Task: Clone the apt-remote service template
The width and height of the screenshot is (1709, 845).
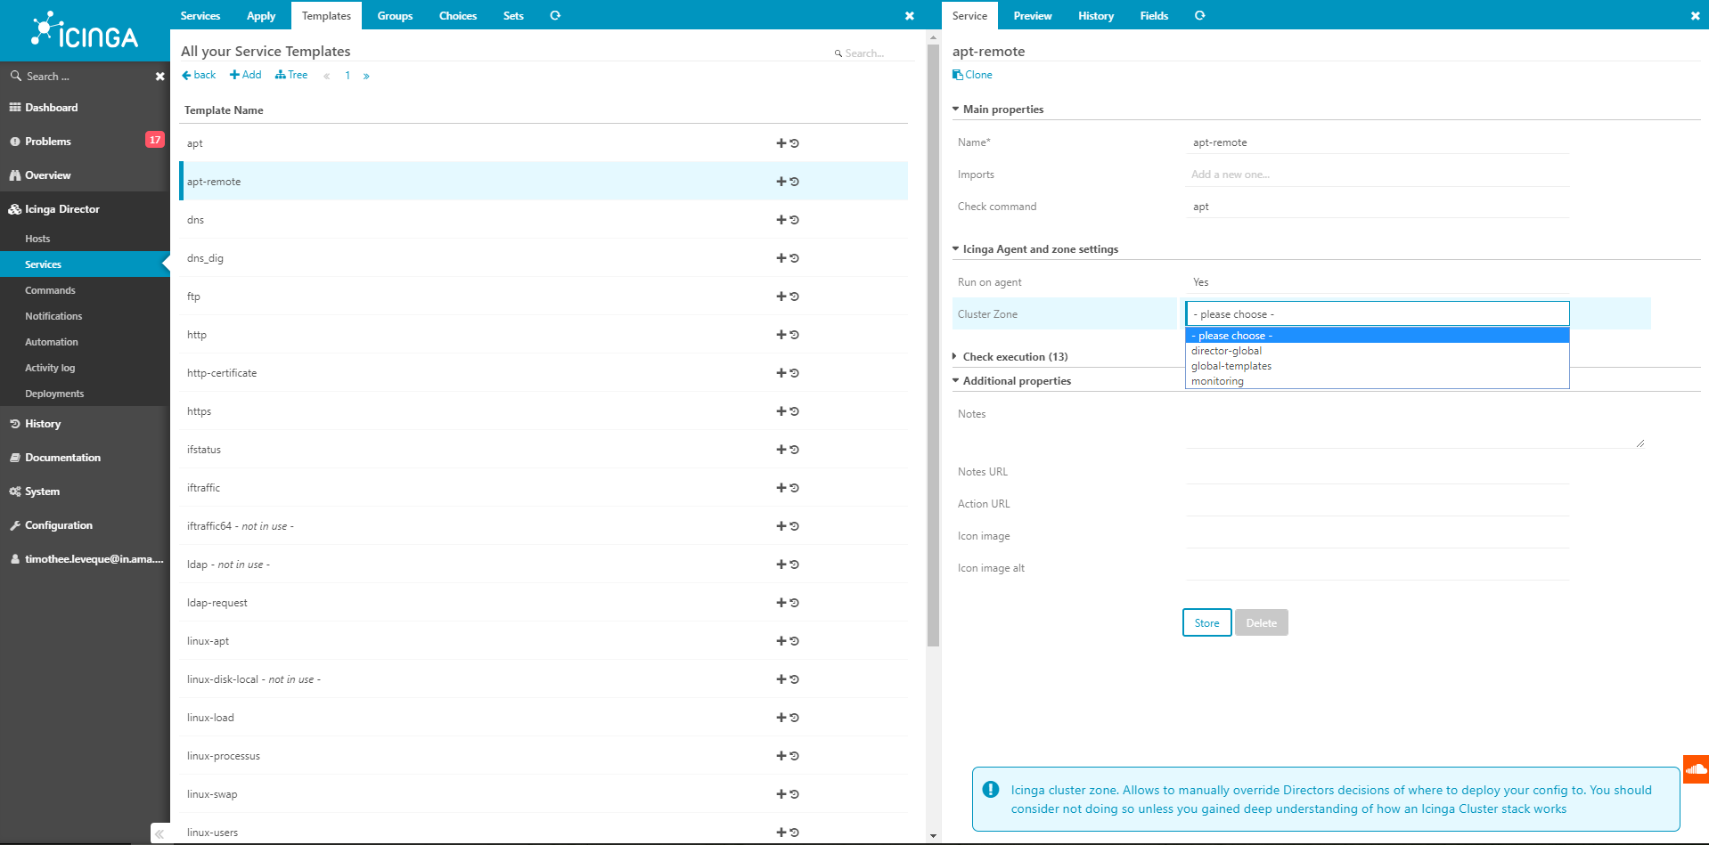Action: [x=972, y=75]
